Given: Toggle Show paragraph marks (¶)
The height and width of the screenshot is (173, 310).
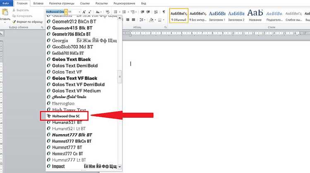Looking at the screenshot, I should click(164, 12).
